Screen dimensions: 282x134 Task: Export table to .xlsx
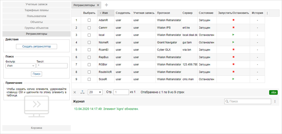click(x=273, y=92)
